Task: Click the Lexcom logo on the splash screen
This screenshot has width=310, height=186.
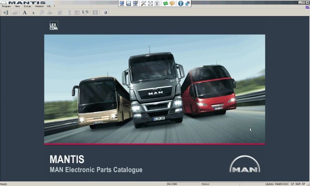Action: [54, 26]
